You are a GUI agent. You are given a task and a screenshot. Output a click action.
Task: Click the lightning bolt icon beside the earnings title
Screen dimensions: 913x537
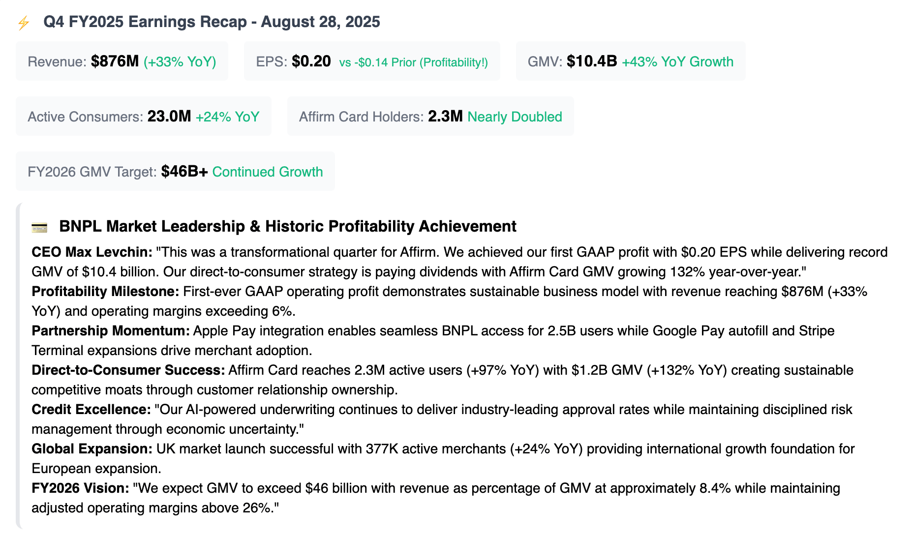[x=24, y=23]
